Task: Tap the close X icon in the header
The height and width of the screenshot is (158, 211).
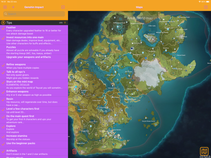Action: click(x=5, y=7)
